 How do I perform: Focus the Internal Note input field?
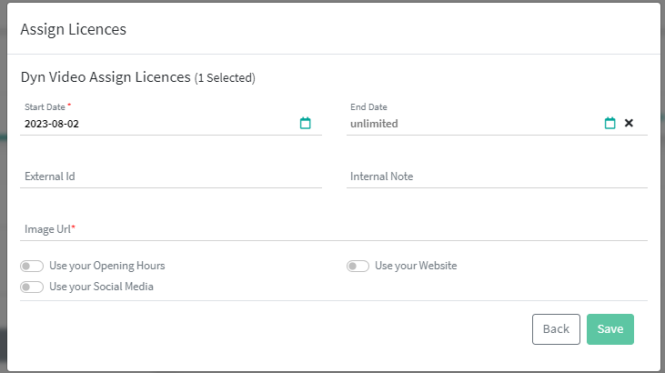(x=497, y=176)
